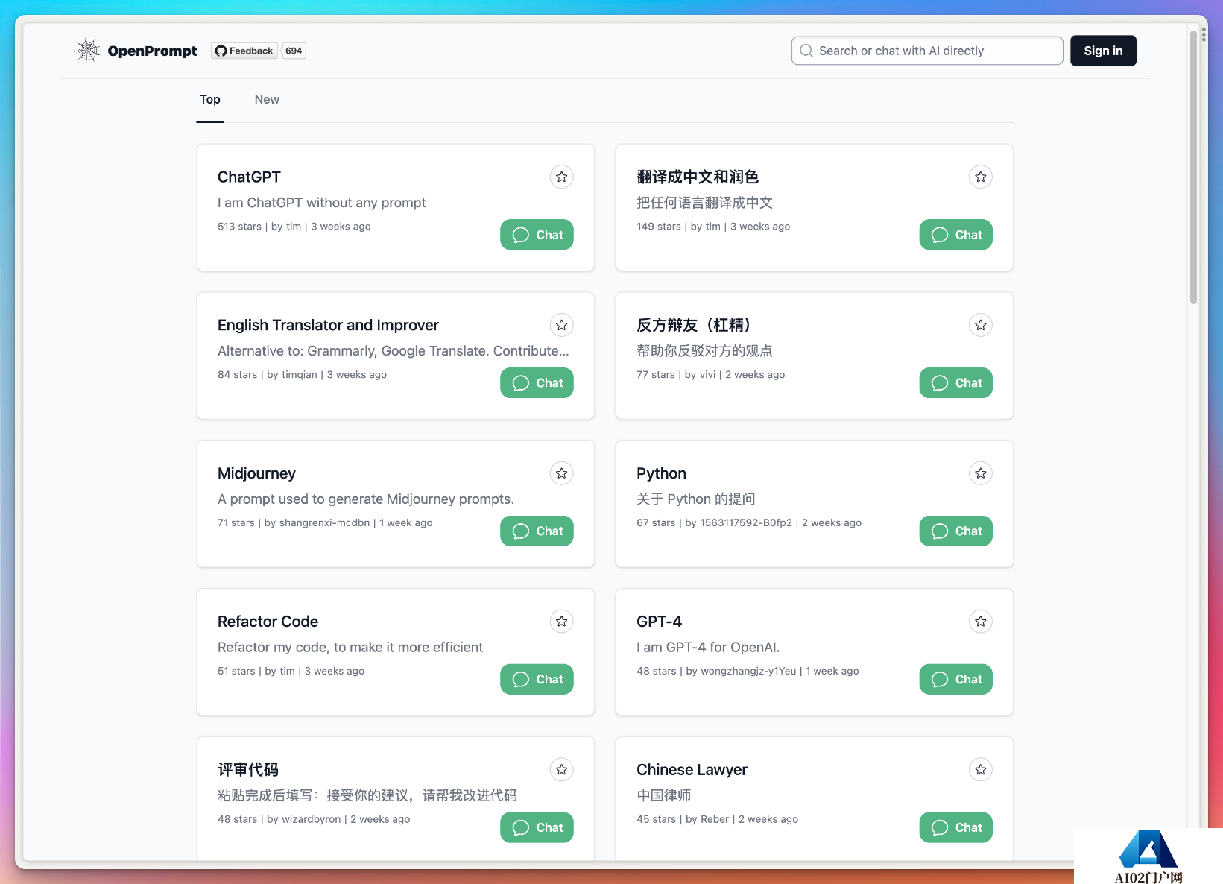Start chat with 评审代码 prompt

coord(537,827)
